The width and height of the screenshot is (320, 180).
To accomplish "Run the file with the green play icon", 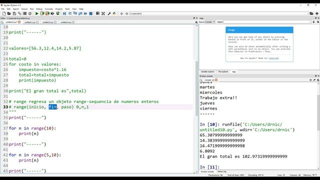I will tap(36, 13).
